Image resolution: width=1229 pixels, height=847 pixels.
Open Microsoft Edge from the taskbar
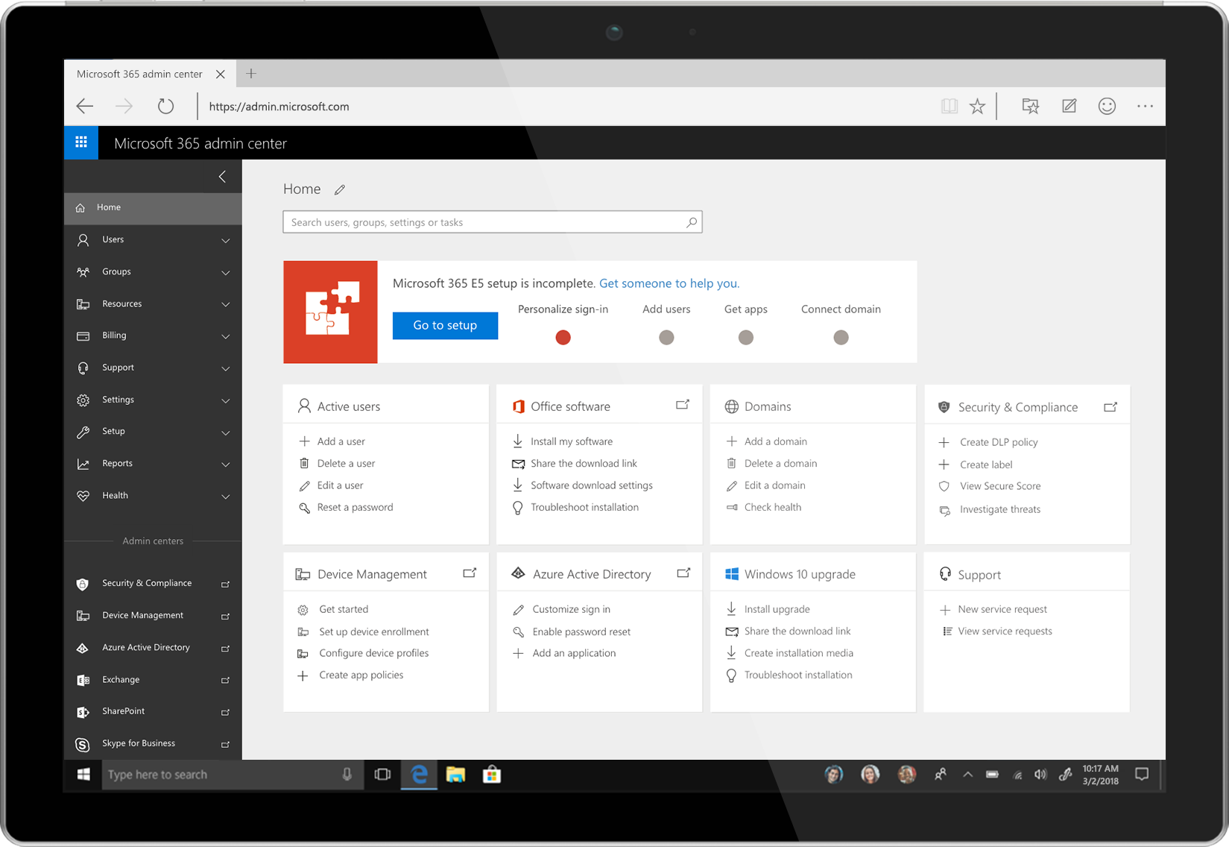[419, 775]
